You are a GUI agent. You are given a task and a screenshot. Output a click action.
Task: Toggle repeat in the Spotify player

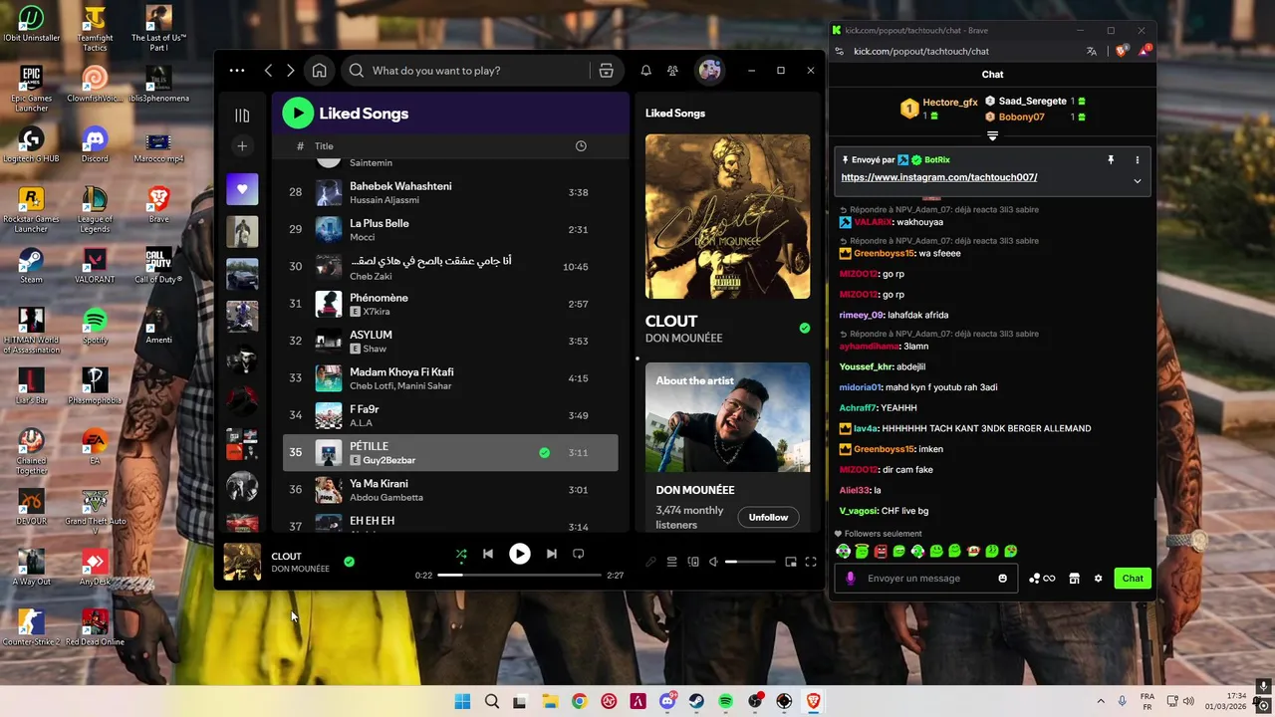578,554
